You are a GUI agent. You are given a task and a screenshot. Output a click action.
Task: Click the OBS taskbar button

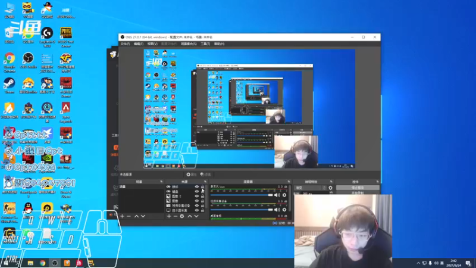55,263
